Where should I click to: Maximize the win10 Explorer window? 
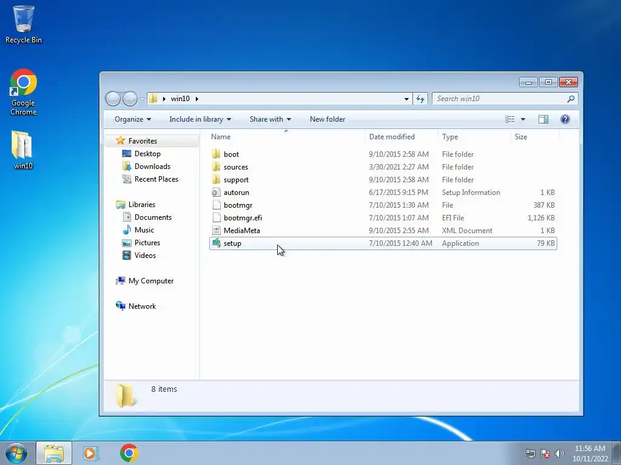coord(548,82)
